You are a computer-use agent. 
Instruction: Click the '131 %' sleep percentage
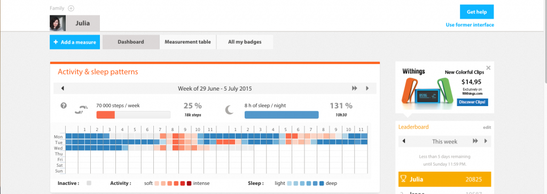click(341, 106)
